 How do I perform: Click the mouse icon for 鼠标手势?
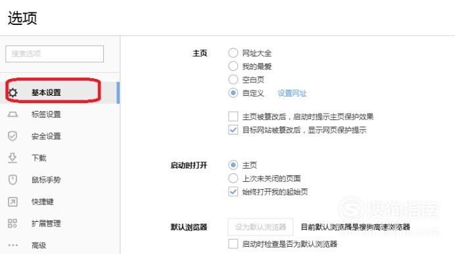click(x=12, y=180)
